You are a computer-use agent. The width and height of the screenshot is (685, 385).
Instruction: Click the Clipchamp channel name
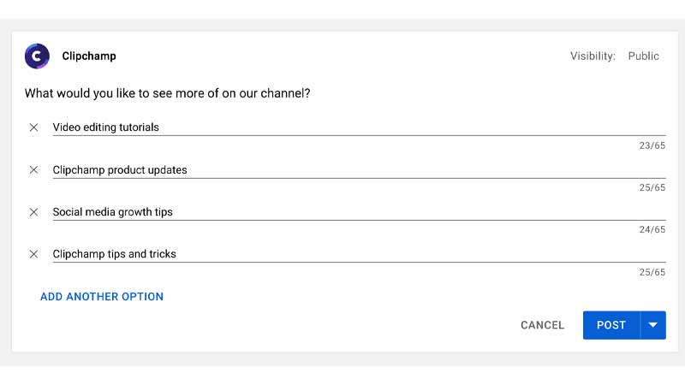(89, 56)
